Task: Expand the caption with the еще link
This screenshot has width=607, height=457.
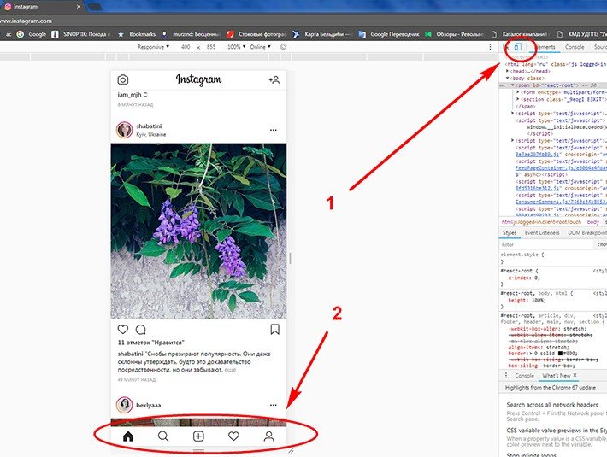Action: click(230, 370)
